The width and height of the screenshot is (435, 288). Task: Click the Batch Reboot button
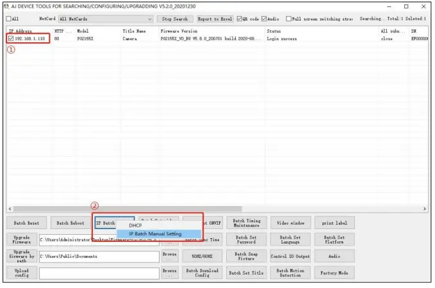click(x=70, y=223)
